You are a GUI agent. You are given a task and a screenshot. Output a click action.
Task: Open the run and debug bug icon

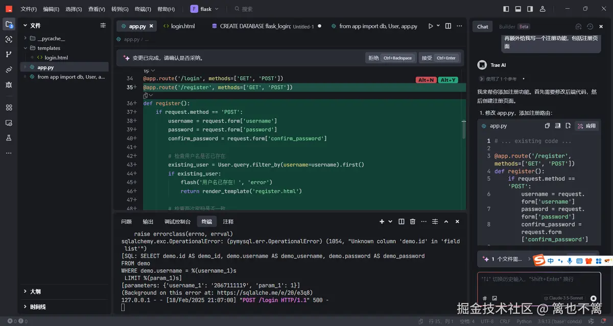(x=9, y=85)
